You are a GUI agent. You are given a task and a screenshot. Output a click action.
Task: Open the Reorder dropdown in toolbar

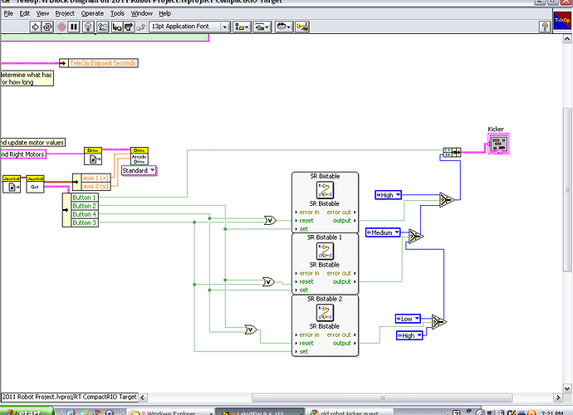283,27
